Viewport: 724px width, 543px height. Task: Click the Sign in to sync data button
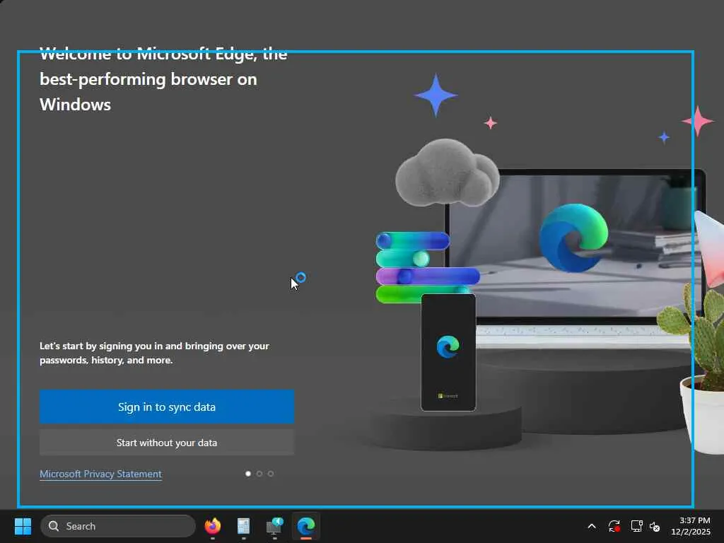point(167,407)
